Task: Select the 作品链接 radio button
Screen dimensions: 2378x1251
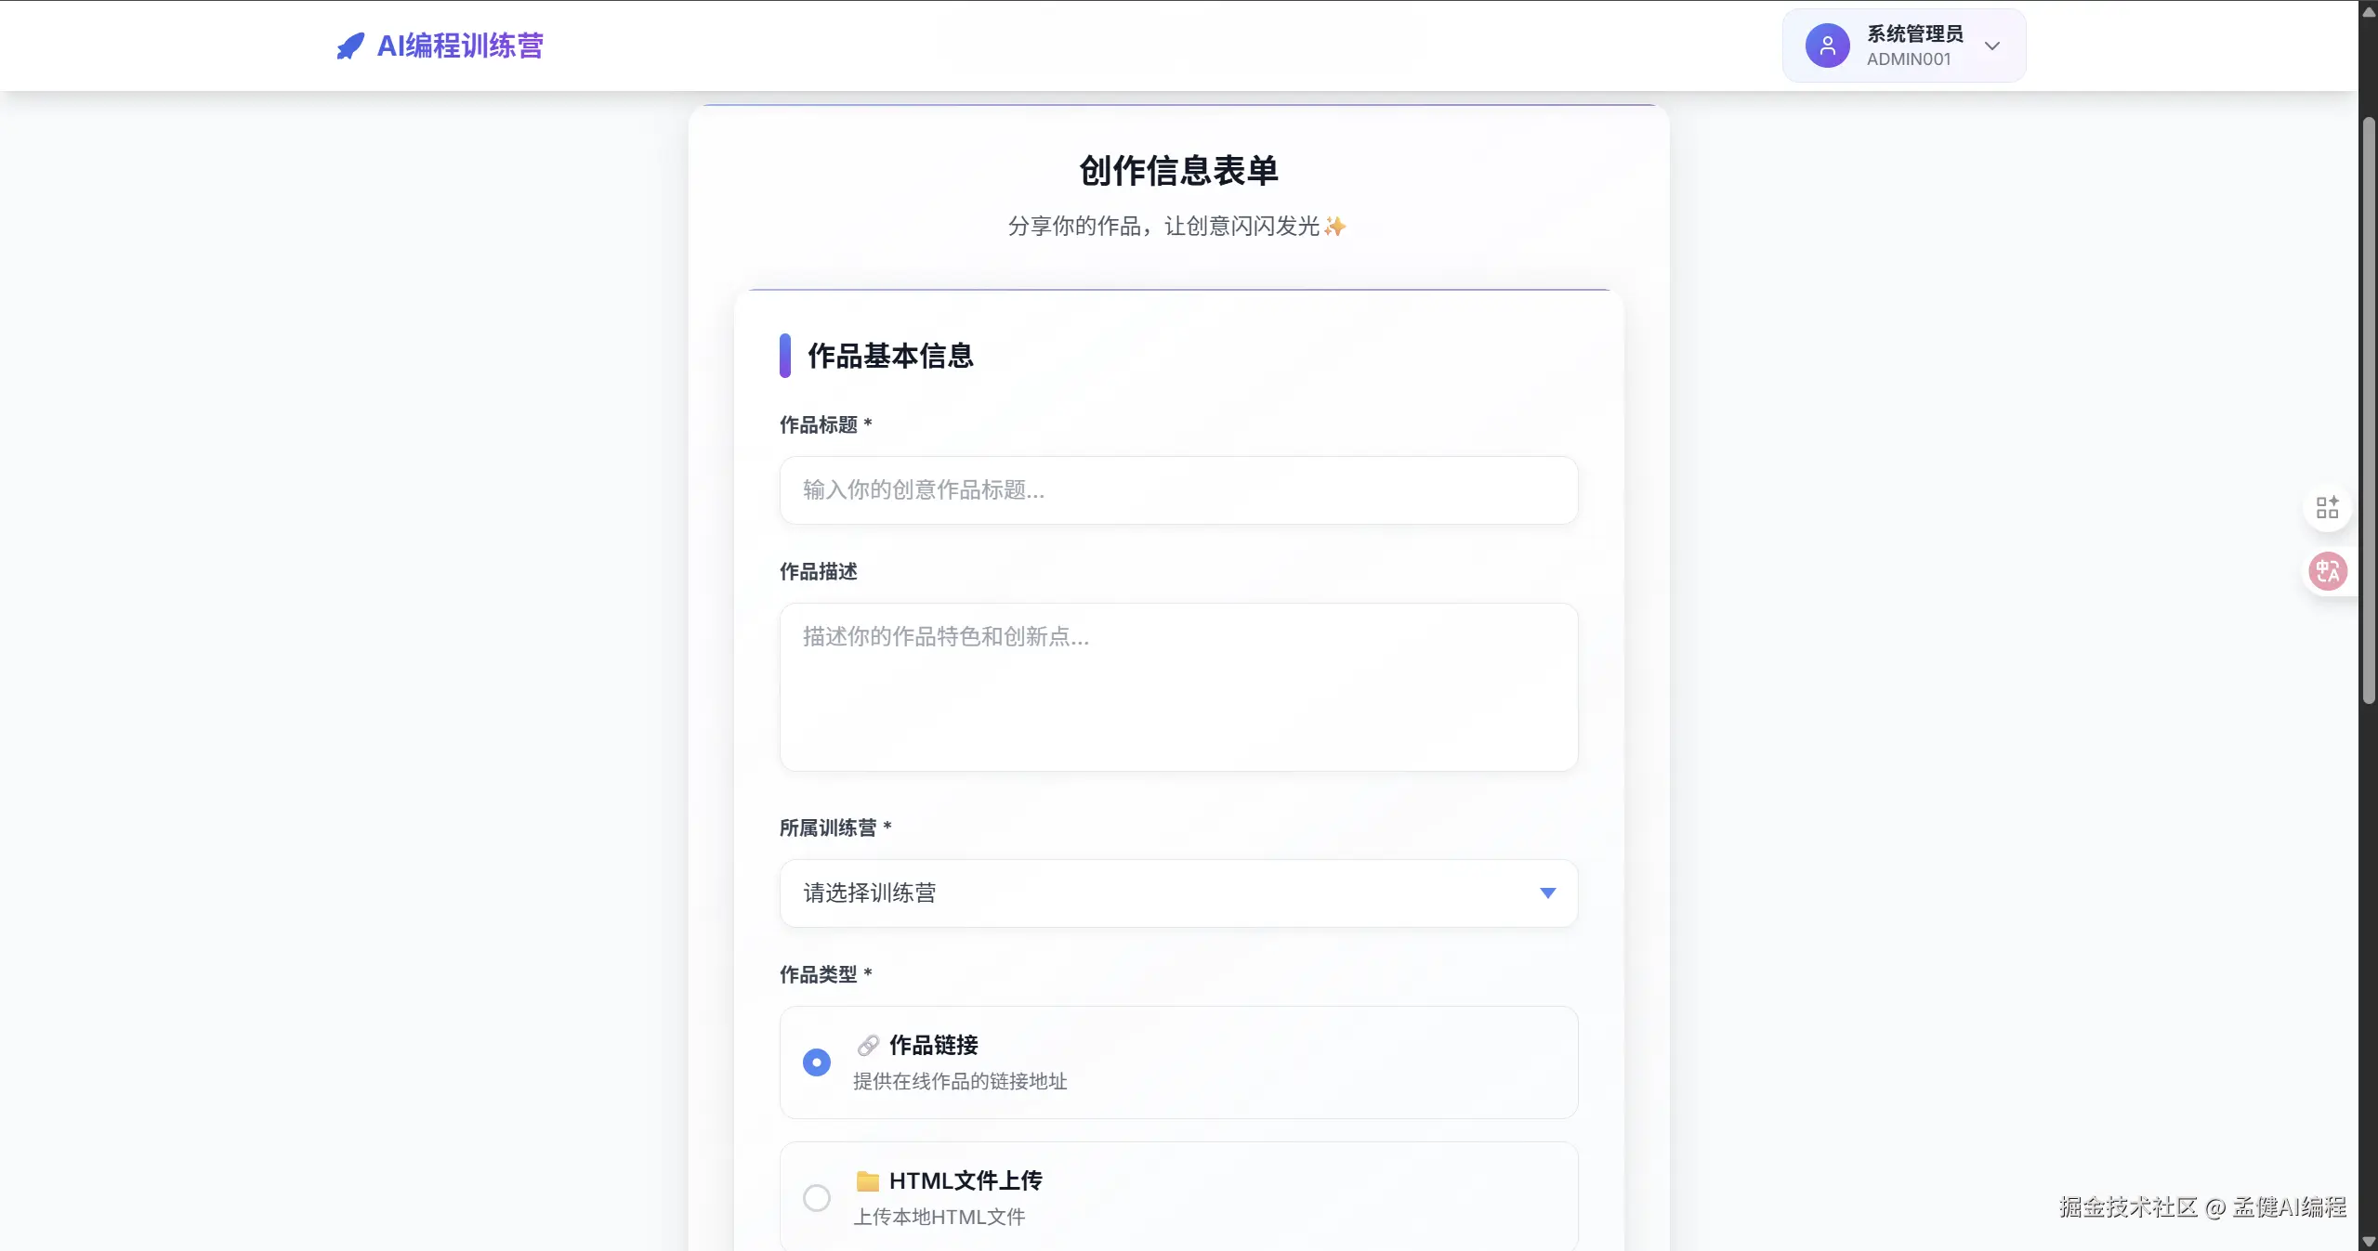Action: (817, 1062)
